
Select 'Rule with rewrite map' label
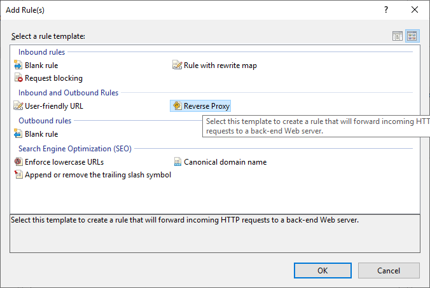tap(220, 65)
